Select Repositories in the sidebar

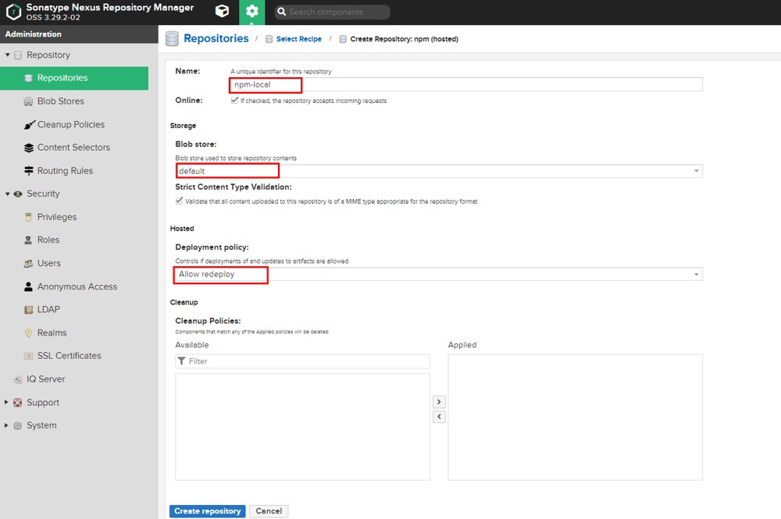coord(74,78)
